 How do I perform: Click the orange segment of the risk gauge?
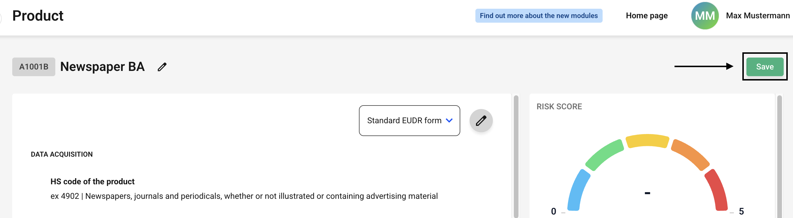coord(690,154)
